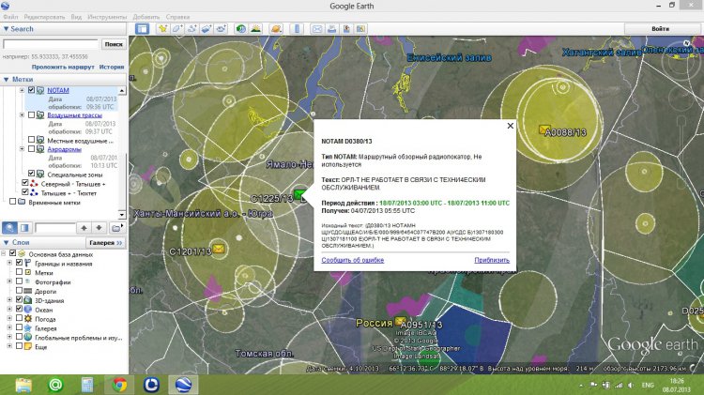
Task: Enable the Воздушные трассы checkbox
Action: tap(31, 114)
